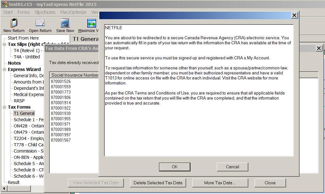
Task: Select SIN 870001997 row
Action: click(x=61, y=135)
